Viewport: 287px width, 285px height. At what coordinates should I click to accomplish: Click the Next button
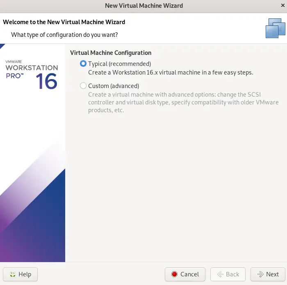pyautogui.click(x=268, y=274)
